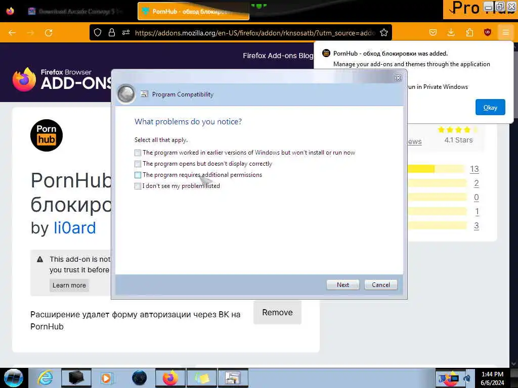
Task: Click the 4.1 Stars rating stars
Action: (x=458, y=130)
